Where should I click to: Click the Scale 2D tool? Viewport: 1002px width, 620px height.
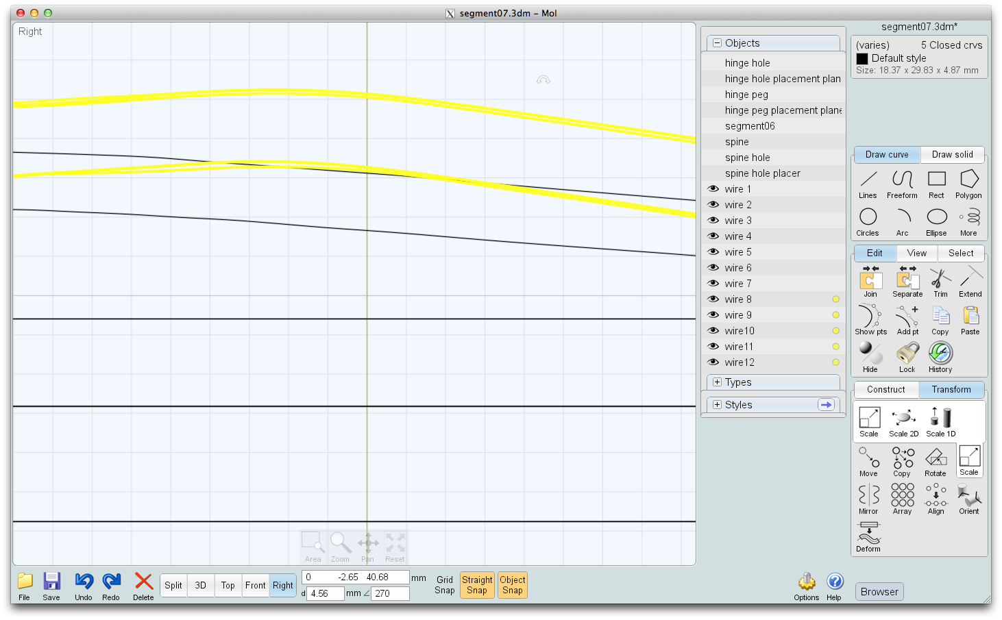point(904,422)
